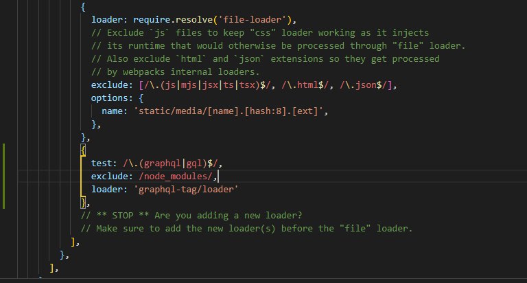Click the /\.json$/ regex in exclude
Screen dimensions: 527x283
pos(363,85)
